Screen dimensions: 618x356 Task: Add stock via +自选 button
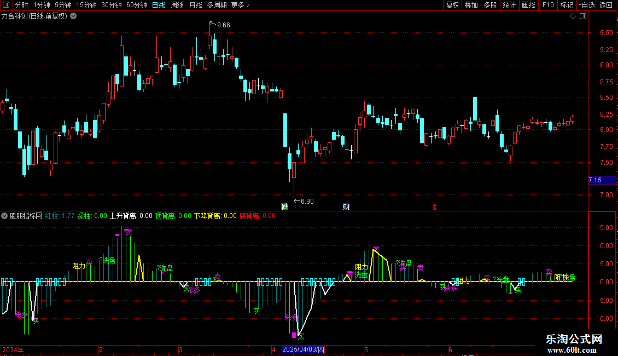[x=586, y=5]
